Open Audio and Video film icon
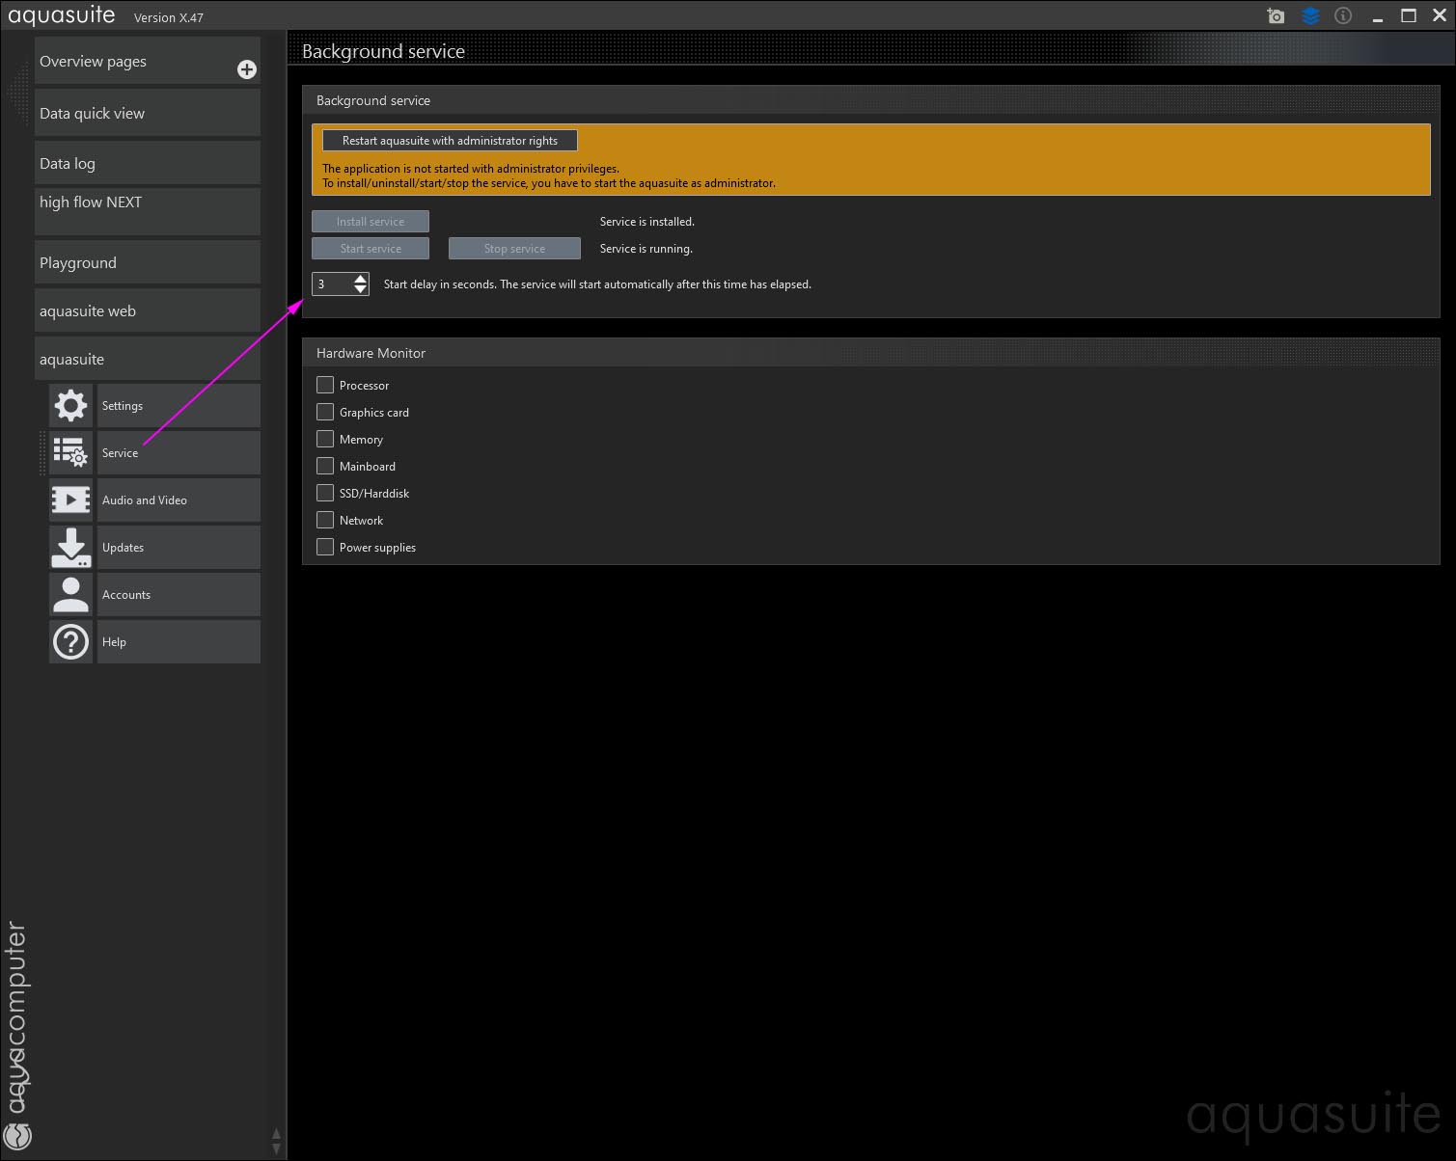 coord(70,500)
